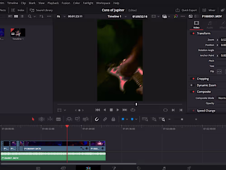Open media pool options three-dot menu
226x170 pixels.
49,16
